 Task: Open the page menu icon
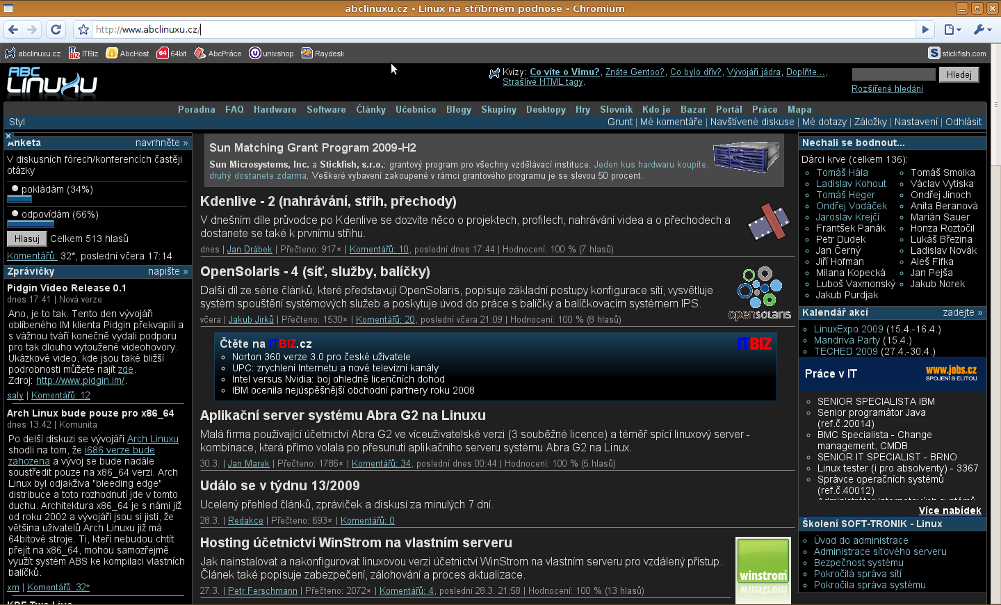[x=952, y=29]
